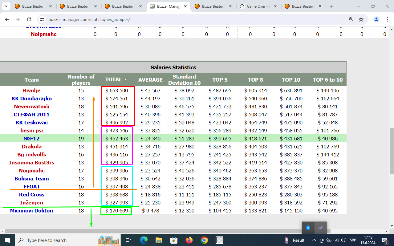Open the page zoom magnifier icon

(351, 19)
